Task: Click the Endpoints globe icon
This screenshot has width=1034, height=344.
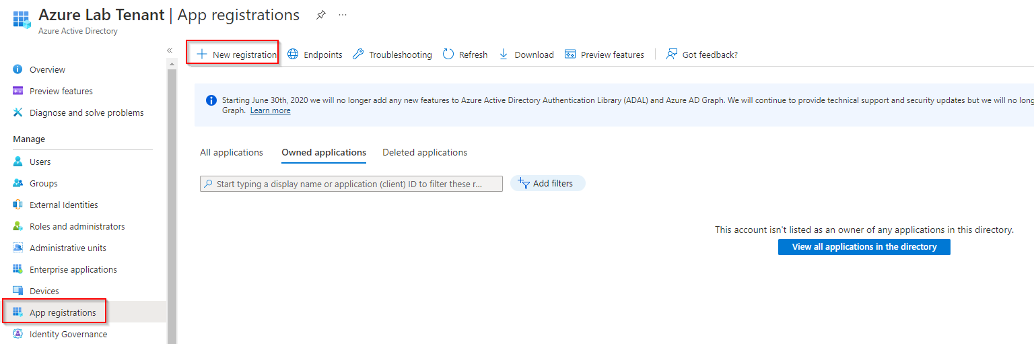Action: coord(293,55)
